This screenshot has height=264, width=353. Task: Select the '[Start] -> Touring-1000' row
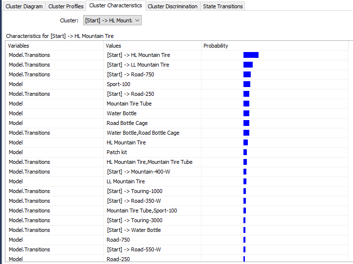coord(134,191)
